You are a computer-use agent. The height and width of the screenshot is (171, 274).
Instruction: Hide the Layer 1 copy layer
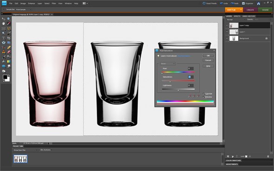(227, 25)
